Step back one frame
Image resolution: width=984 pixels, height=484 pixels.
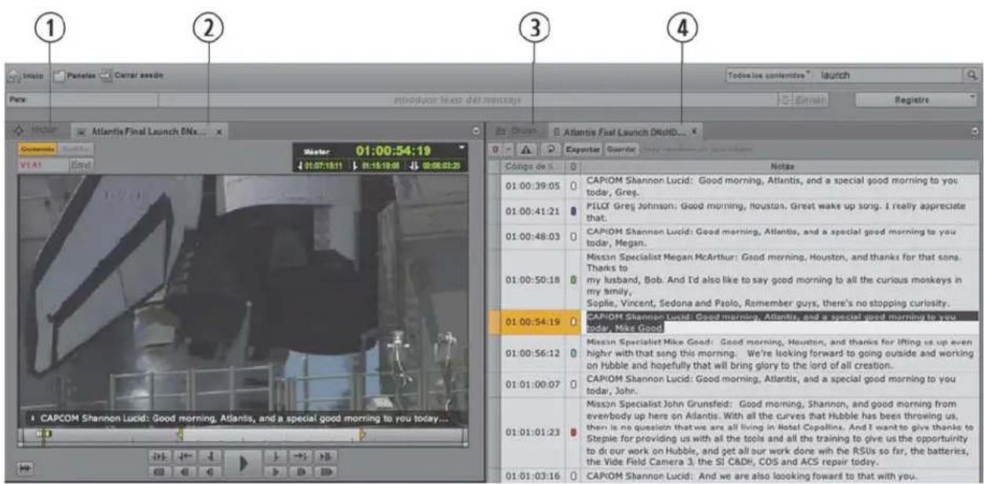click(x=209, y=471)
